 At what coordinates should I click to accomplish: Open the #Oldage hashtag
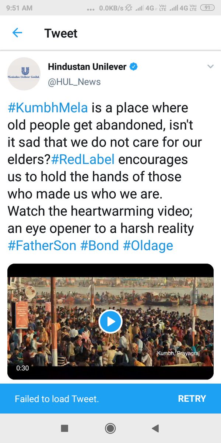[148, 246]
